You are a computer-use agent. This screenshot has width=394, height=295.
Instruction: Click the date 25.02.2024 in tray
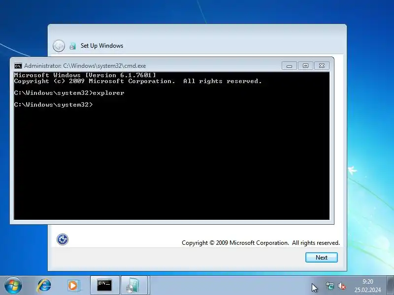367,290
